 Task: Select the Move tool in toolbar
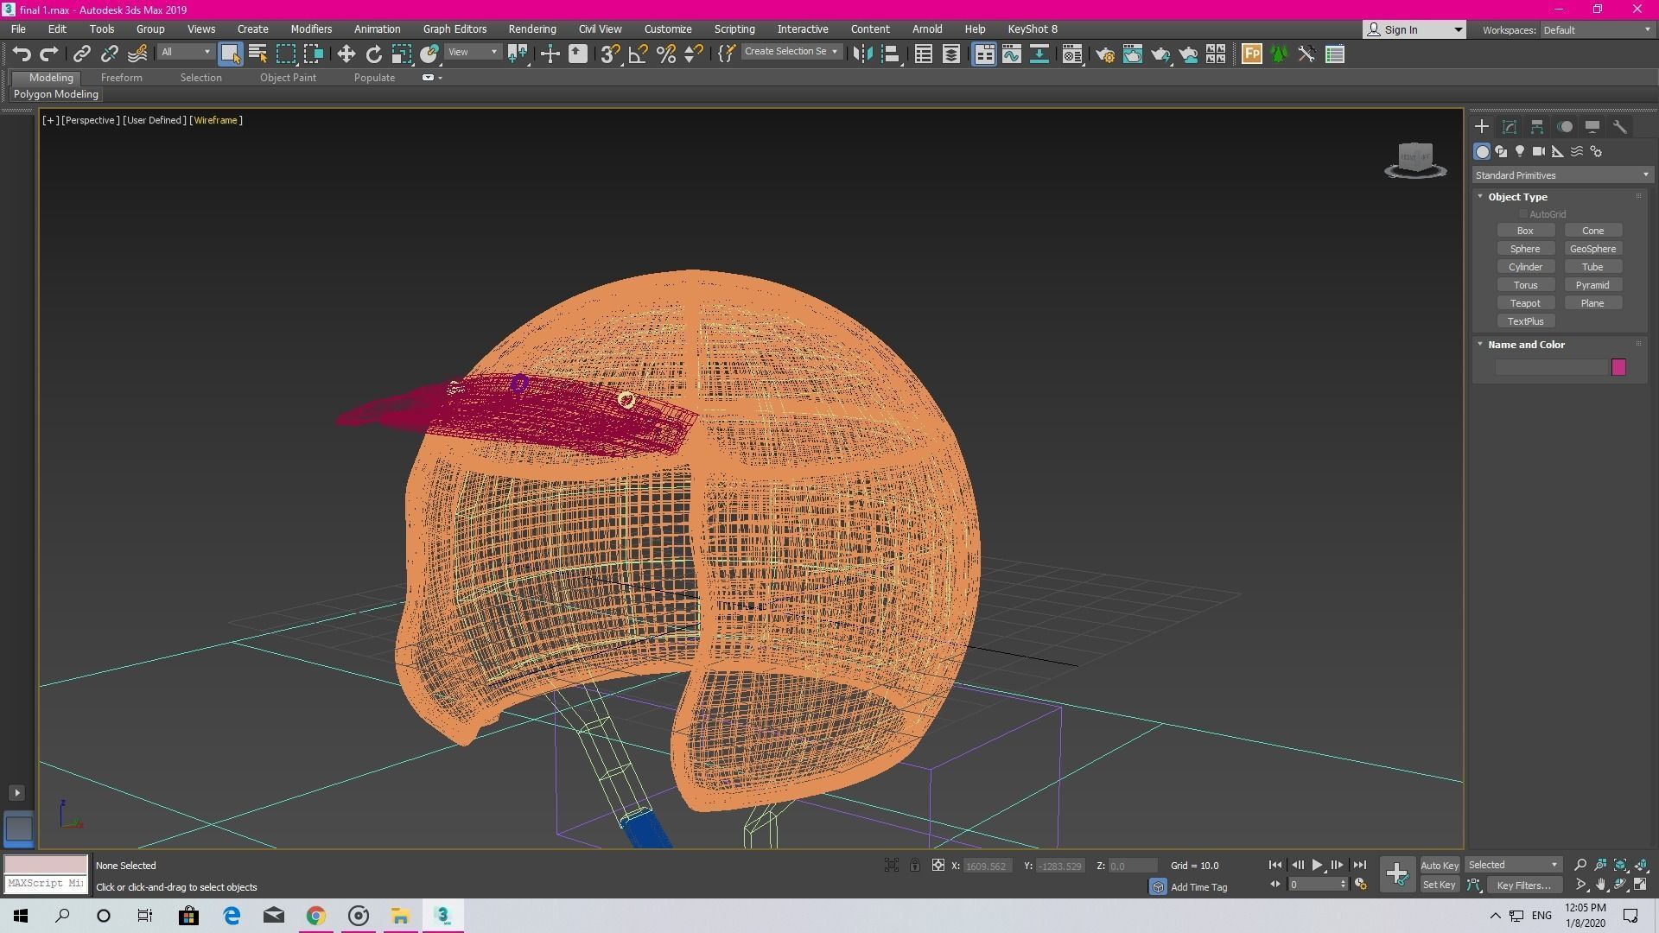pyautogui.click(x=346, y=54)
